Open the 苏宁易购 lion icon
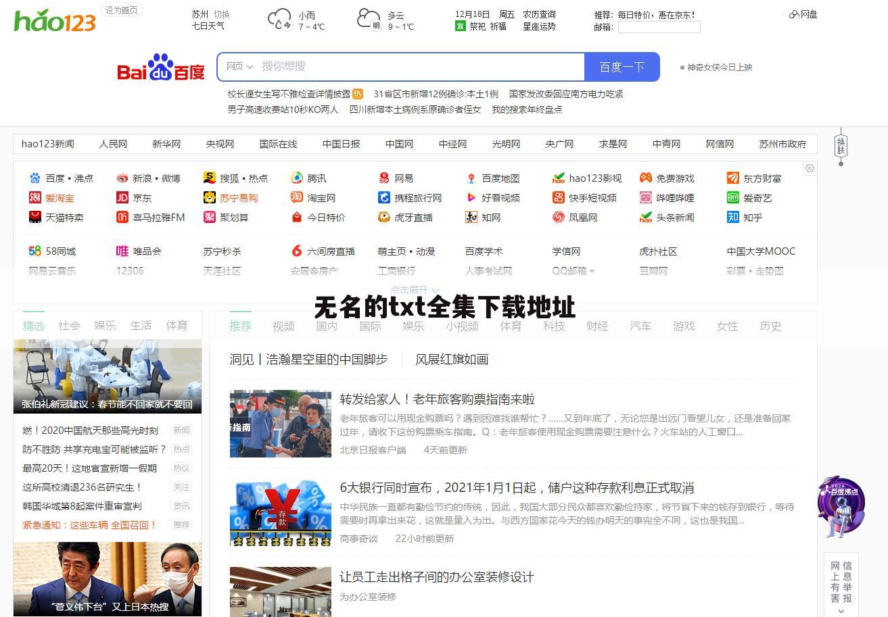 point(210,198)
